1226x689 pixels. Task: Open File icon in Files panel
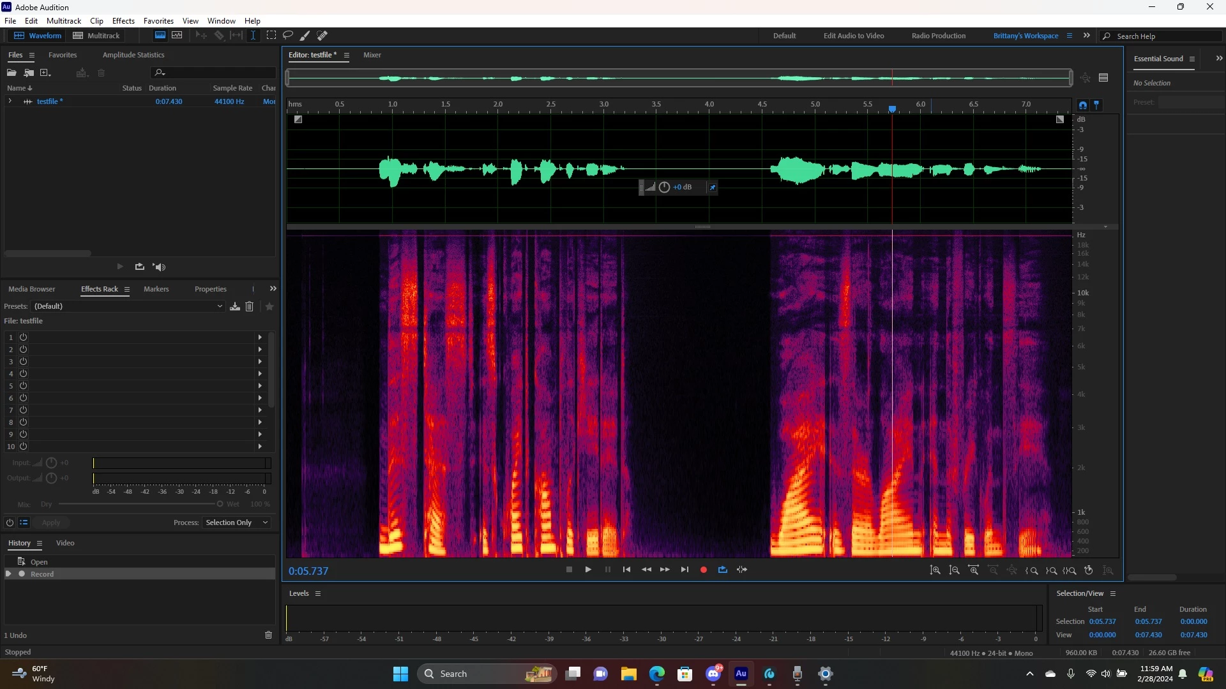(11, 73)
